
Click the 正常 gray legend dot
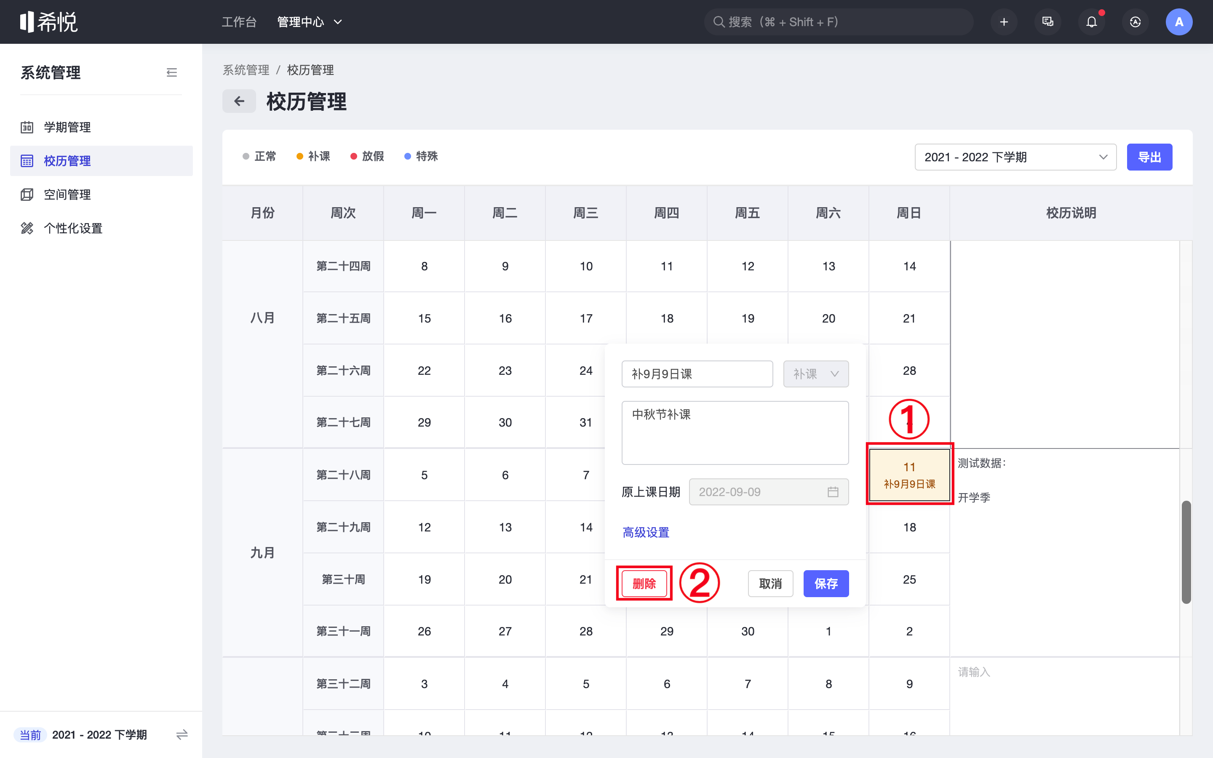[x=246, y=156]
